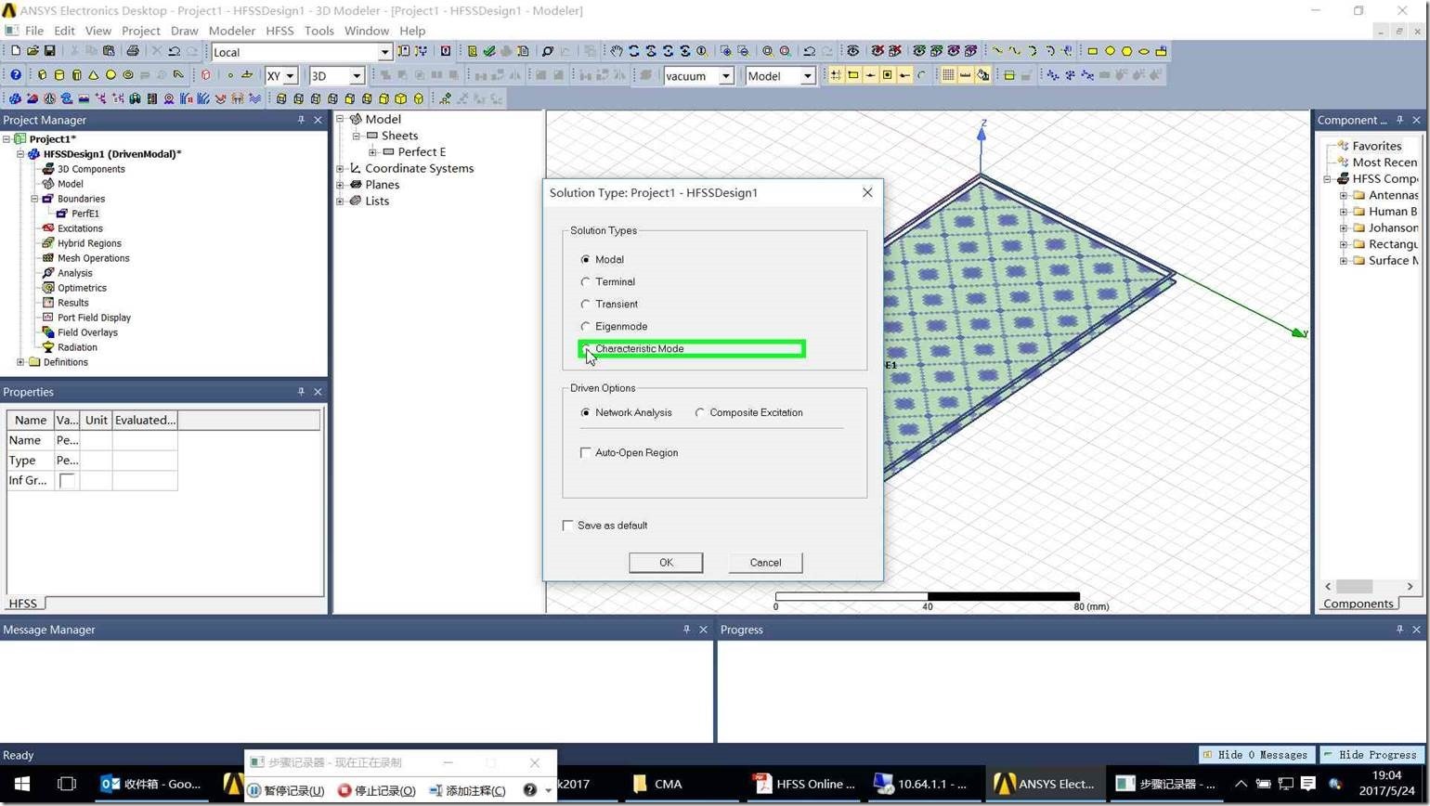Click Hide 0 Messages in status bar
The height and width of the screenshot is (806, 1430).
click(1256, 755)
